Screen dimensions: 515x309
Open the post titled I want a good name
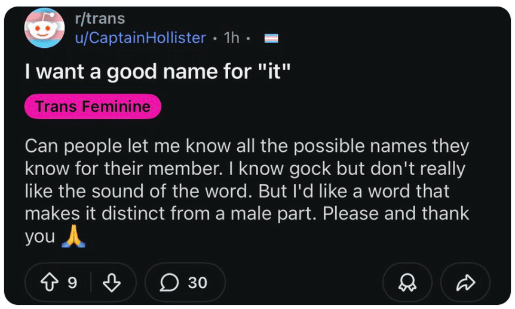coord(158,72)
